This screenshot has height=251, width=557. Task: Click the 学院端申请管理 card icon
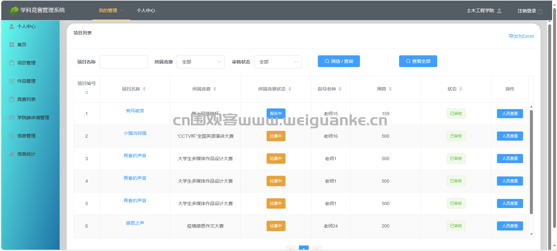12,118
